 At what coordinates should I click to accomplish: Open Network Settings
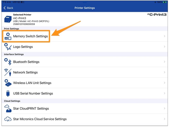coord(84,72)
